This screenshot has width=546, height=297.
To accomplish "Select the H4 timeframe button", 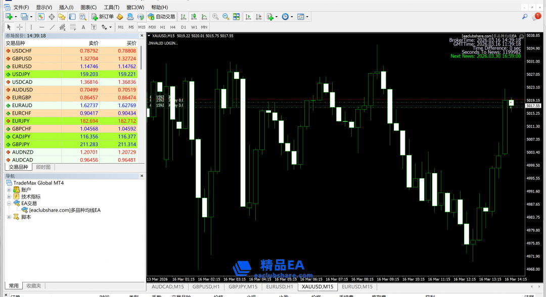I will [x=173, y=27].
